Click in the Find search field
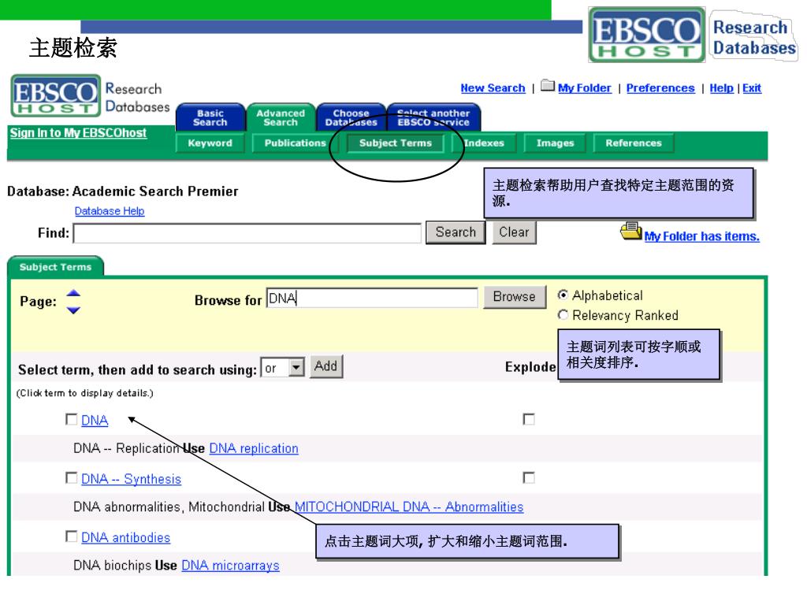This screenshot has height=605, width=807. click(247, 233)
